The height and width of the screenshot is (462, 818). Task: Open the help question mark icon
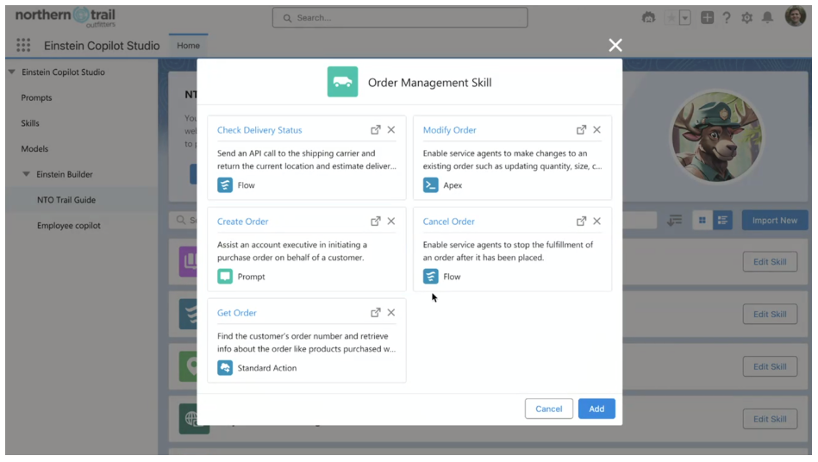[x=726, y=18]
